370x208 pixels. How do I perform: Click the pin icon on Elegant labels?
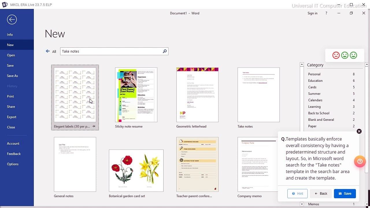94,127
